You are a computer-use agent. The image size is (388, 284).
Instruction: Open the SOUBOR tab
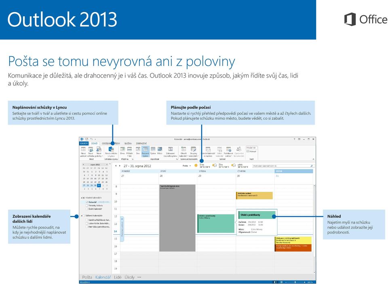(84, 143)
